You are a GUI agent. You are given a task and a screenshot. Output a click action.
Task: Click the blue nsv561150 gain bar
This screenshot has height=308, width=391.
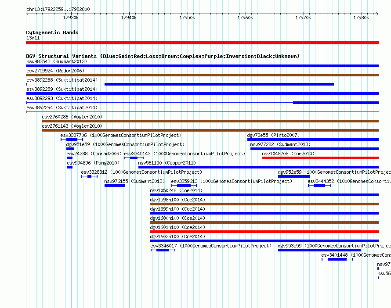click(259, 167)
